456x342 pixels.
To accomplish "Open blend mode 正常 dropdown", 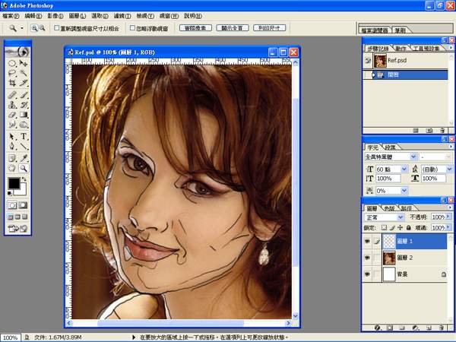I will click(401, 217).
